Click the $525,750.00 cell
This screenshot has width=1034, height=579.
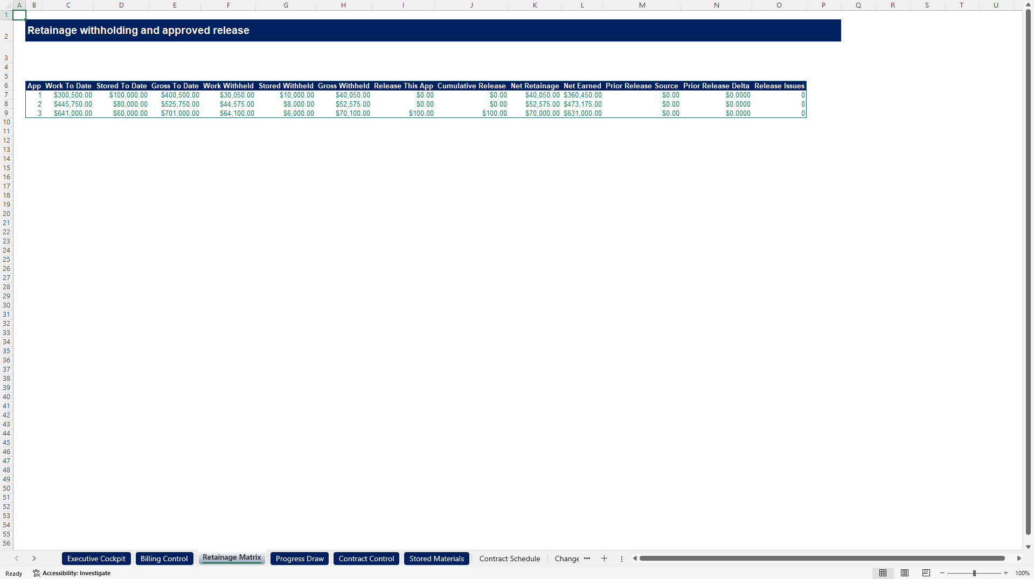(175, 104)
